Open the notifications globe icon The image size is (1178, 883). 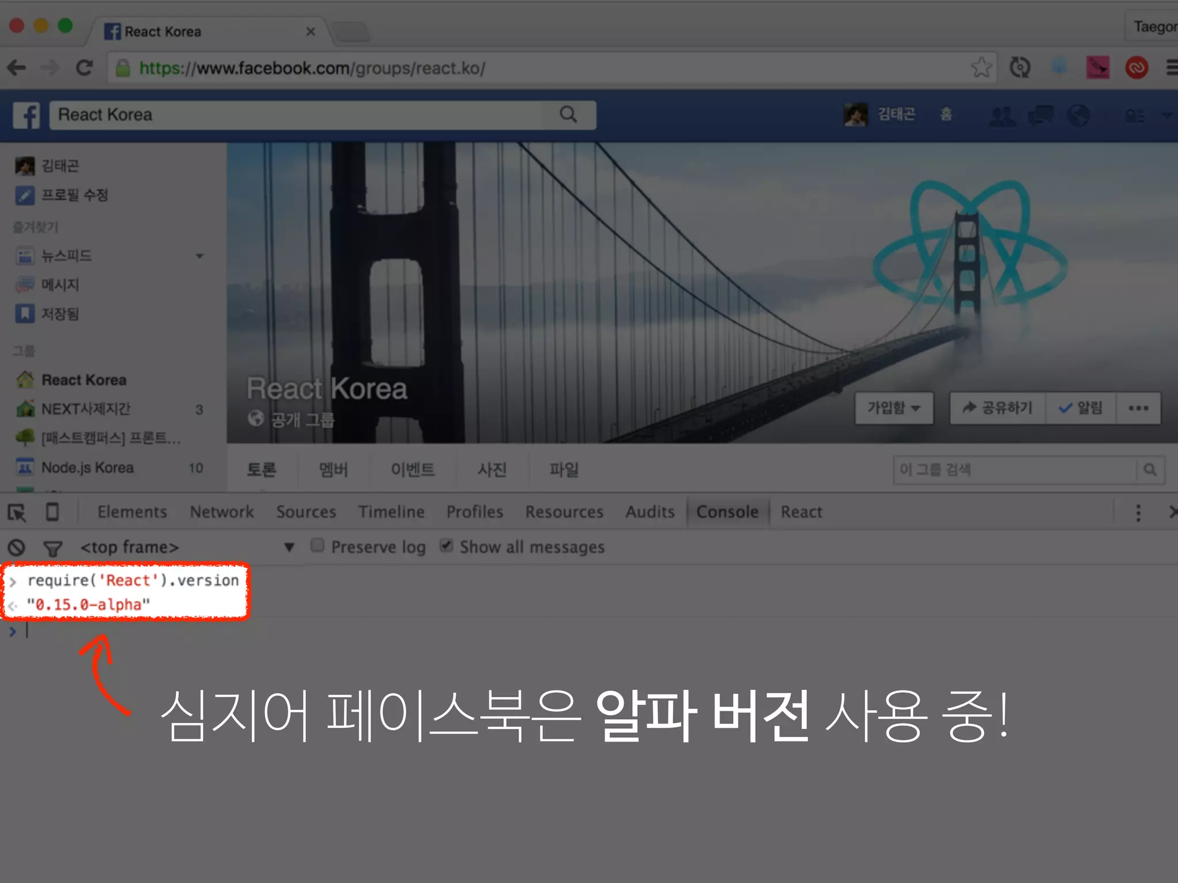[x=1078, y=116]
